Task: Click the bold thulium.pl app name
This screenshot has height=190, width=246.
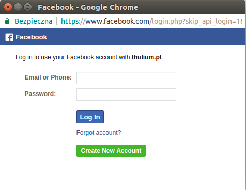Action: (147, 57)
